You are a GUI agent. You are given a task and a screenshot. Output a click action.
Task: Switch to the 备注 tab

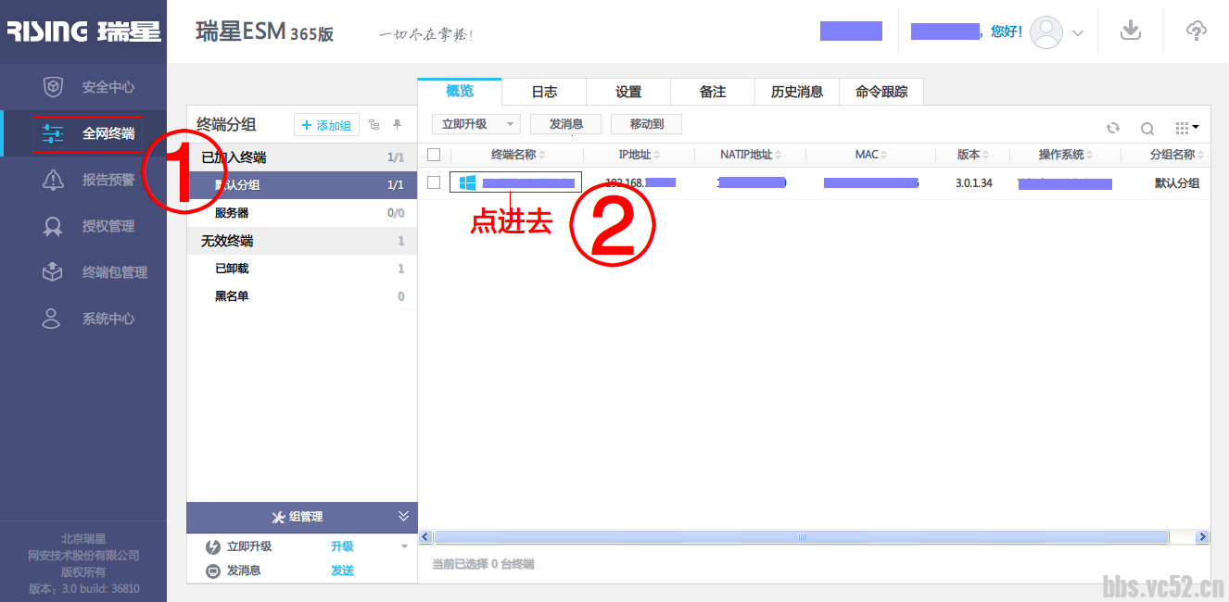[713, 92]
